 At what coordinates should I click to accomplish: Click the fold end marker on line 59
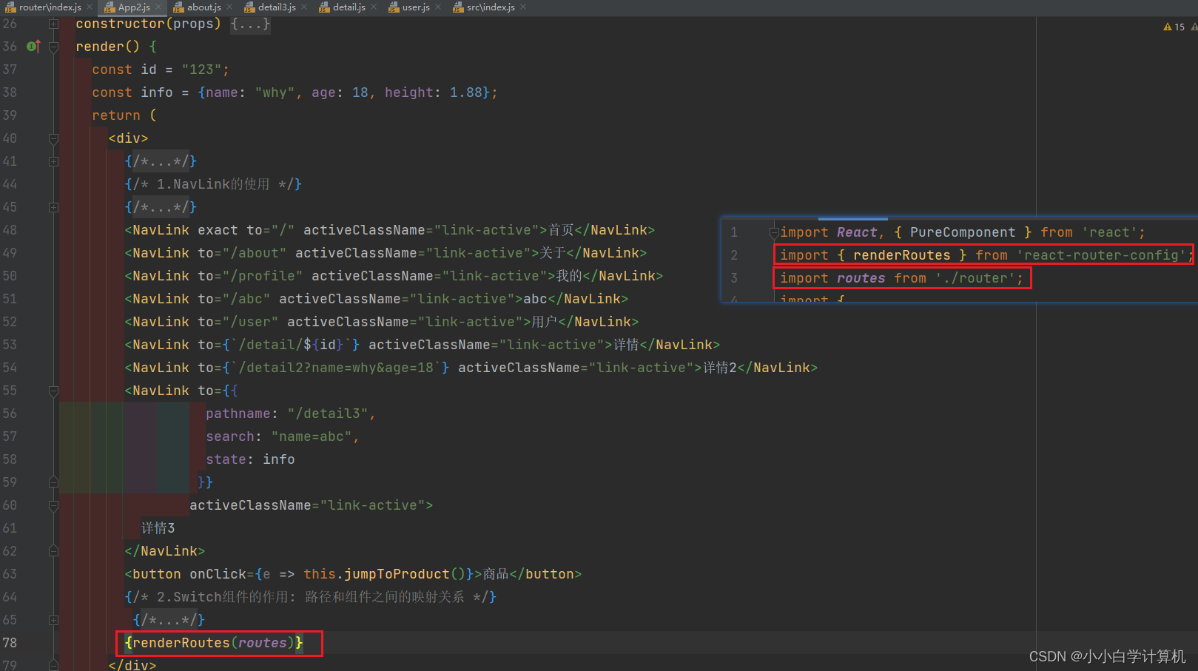point(53,482)
